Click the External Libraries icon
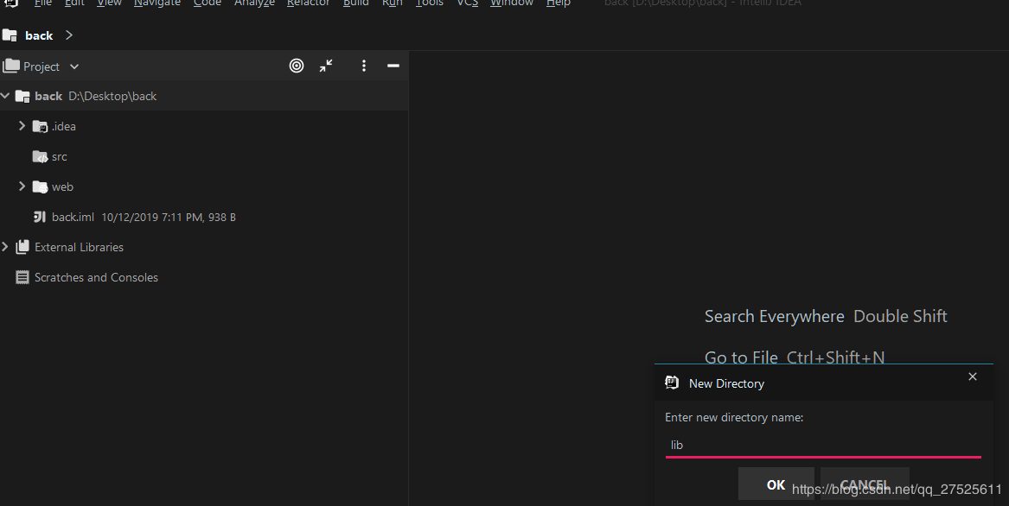Screen dimensions: 1009x506 [x=22, y=247]
